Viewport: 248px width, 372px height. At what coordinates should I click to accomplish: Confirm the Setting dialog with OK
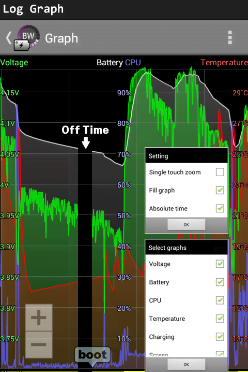point(186,224)
